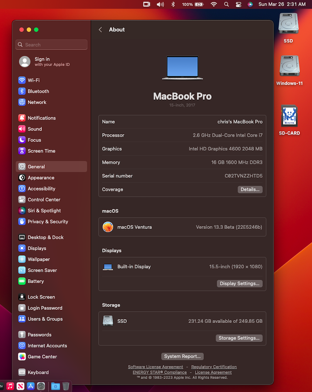
Task: Open the ENERGY STAR Compliance link
Action: (x=160, y=372)
